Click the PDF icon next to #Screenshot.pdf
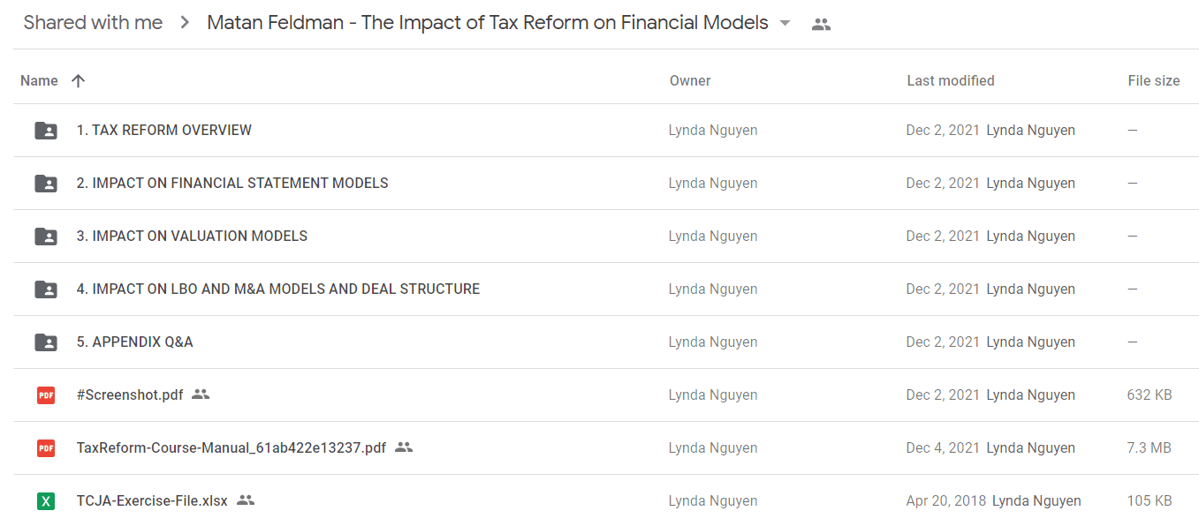 (46, 395)
